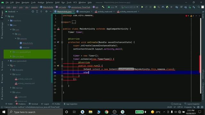
Task: Click Sync Project with Gradle Files icon
Action: [185, 7]
